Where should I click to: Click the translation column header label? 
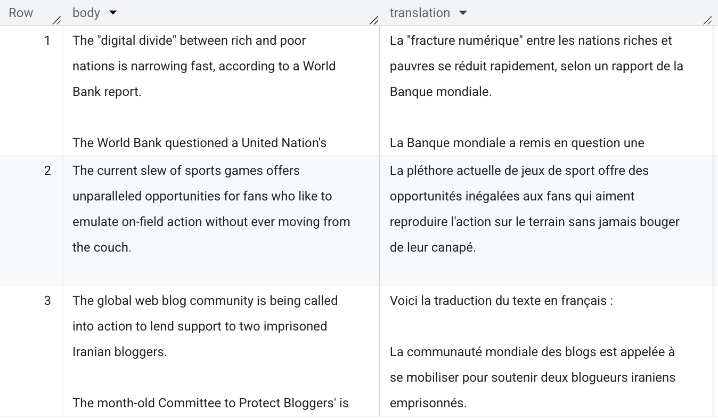(420, 13)
